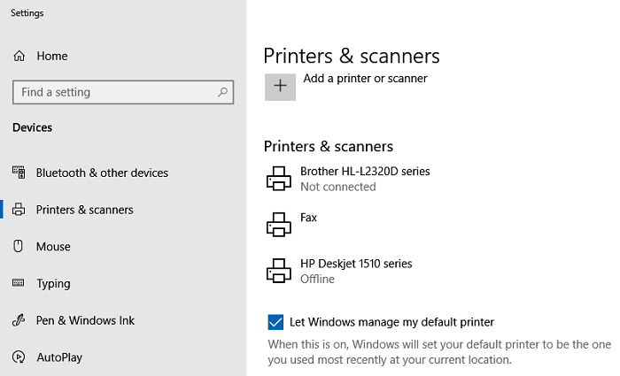Click the Bluetooth & other devices icon
The image size is (620, 376).
pos(19,173)
